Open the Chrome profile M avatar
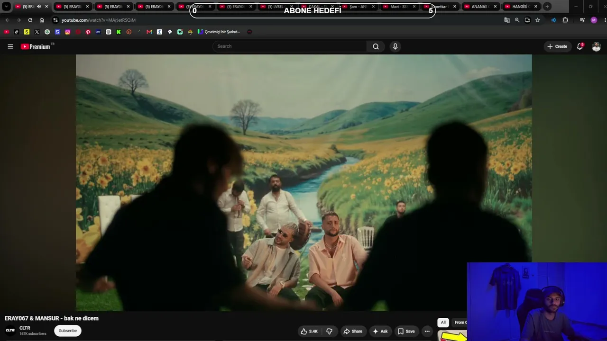Viewport: 607px width, 341px height. pyautogui.click(x=594, y=20)
